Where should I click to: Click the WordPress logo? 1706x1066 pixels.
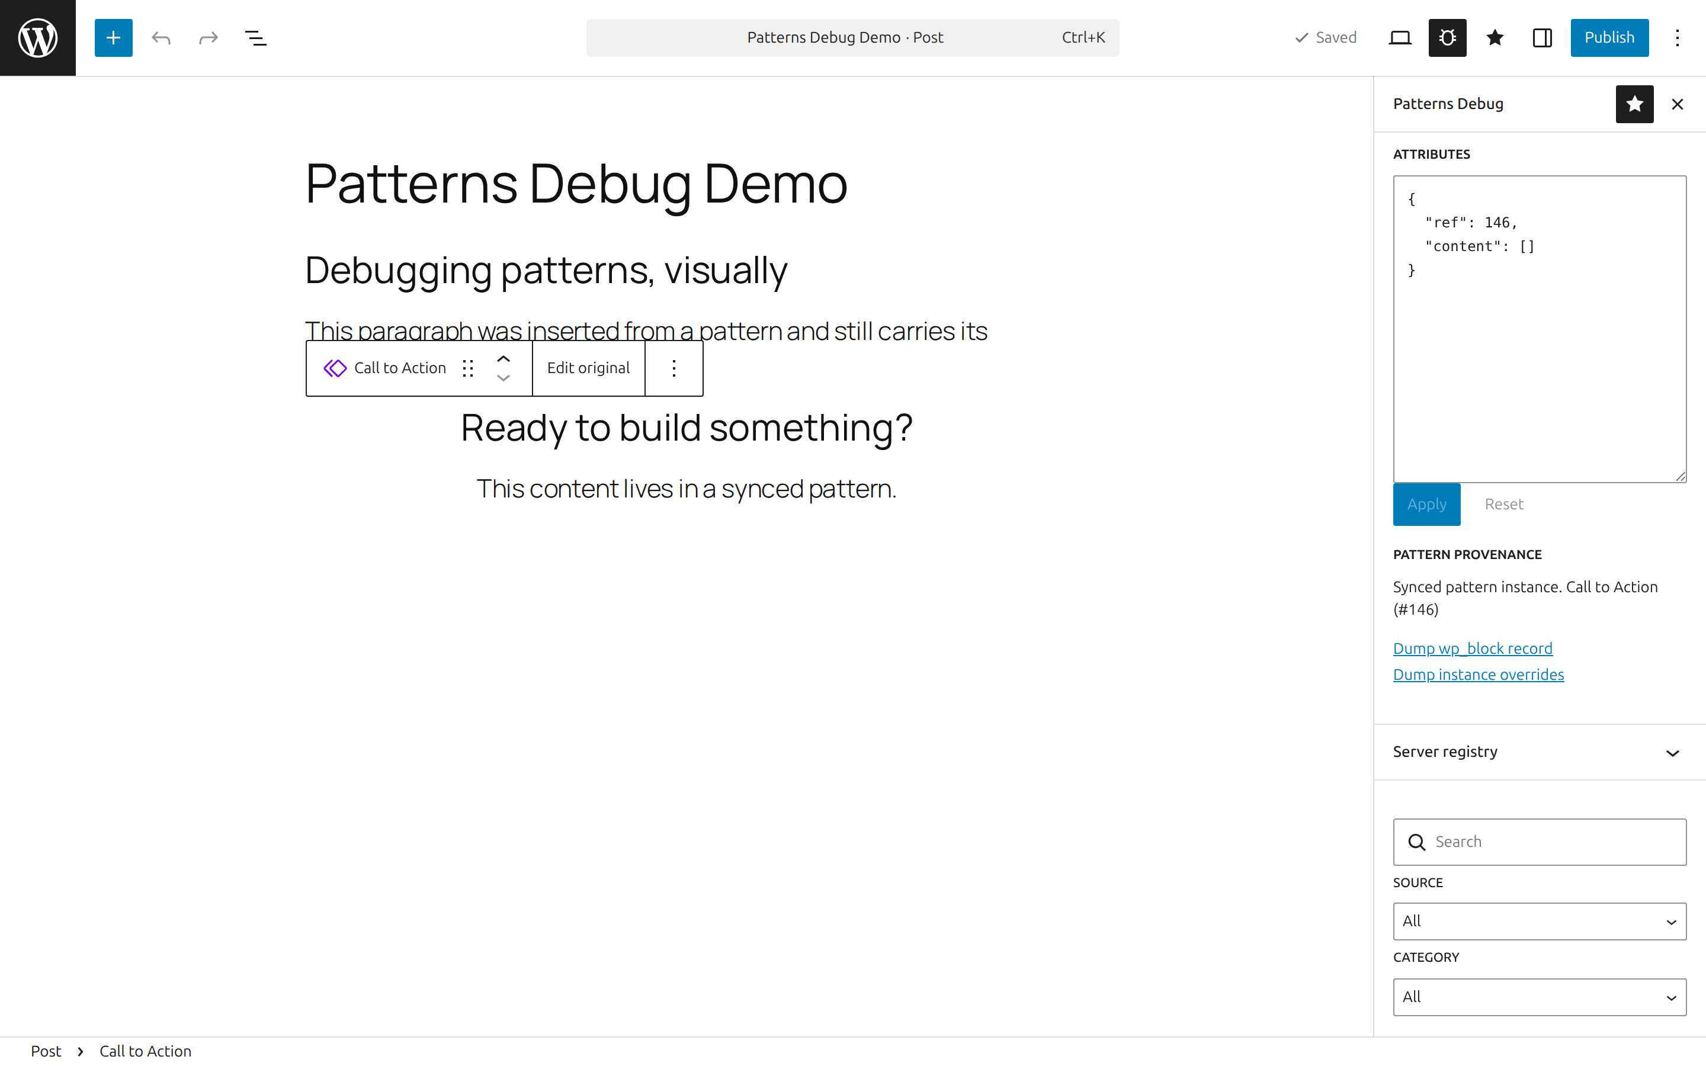(38, 38)
